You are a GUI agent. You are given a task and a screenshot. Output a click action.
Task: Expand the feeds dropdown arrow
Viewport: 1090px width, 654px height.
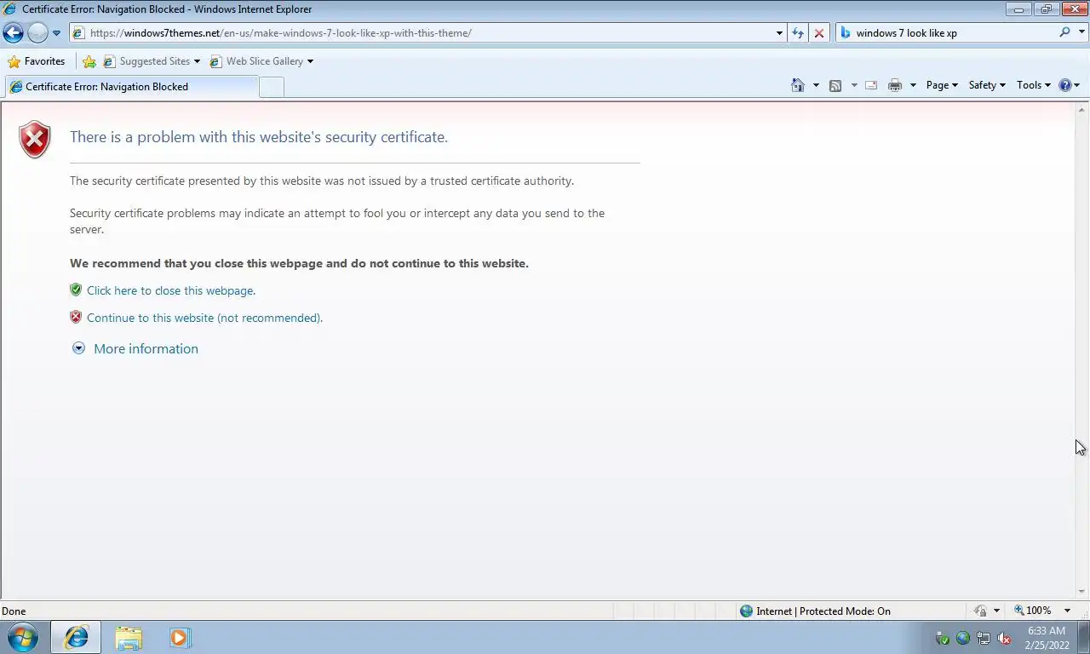(x=854, y=85)
